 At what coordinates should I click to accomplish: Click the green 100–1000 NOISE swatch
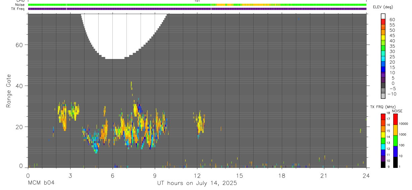[395, 140]
